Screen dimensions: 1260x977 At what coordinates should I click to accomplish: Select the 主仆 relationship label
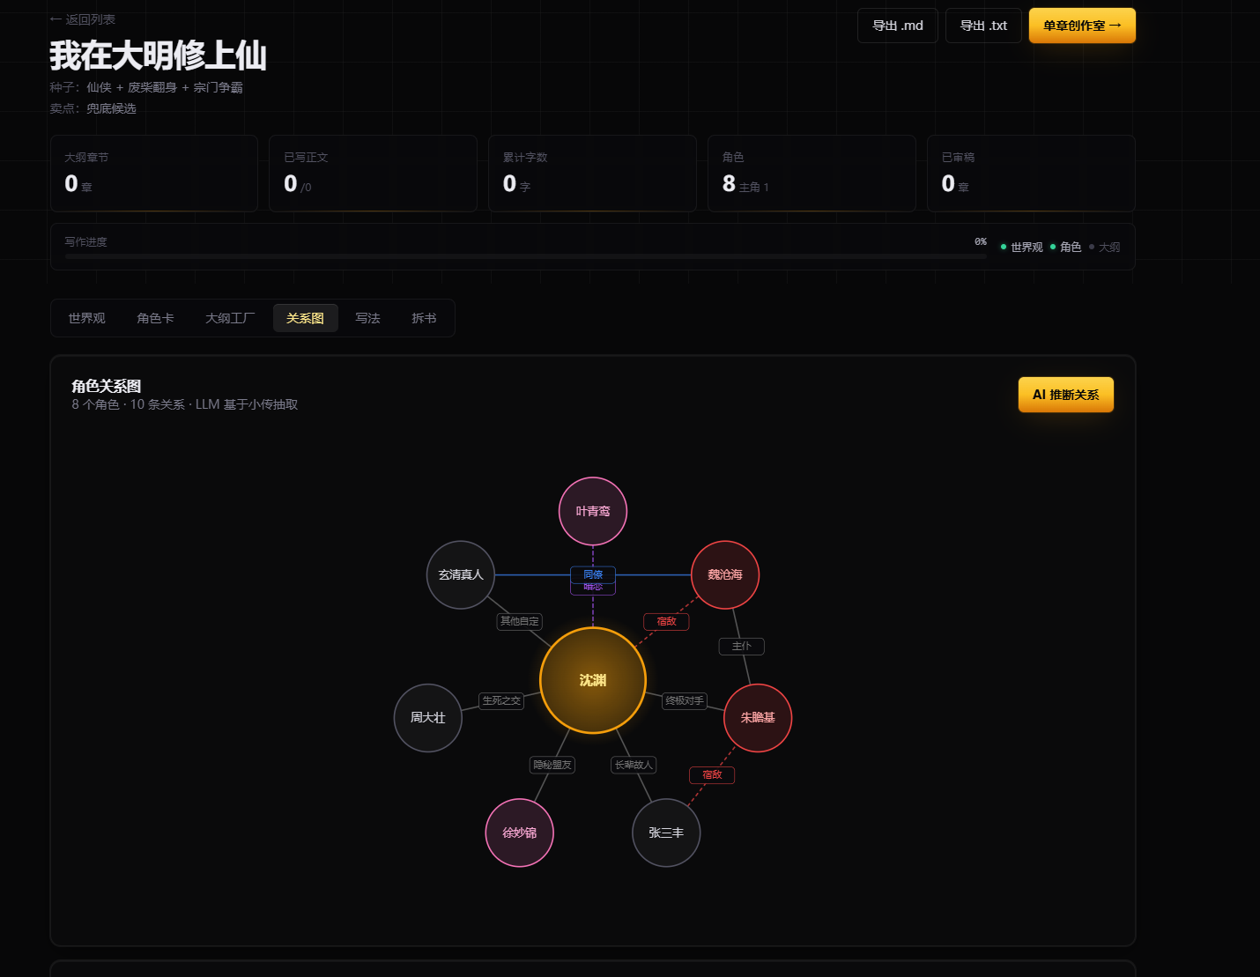(742, 646)
